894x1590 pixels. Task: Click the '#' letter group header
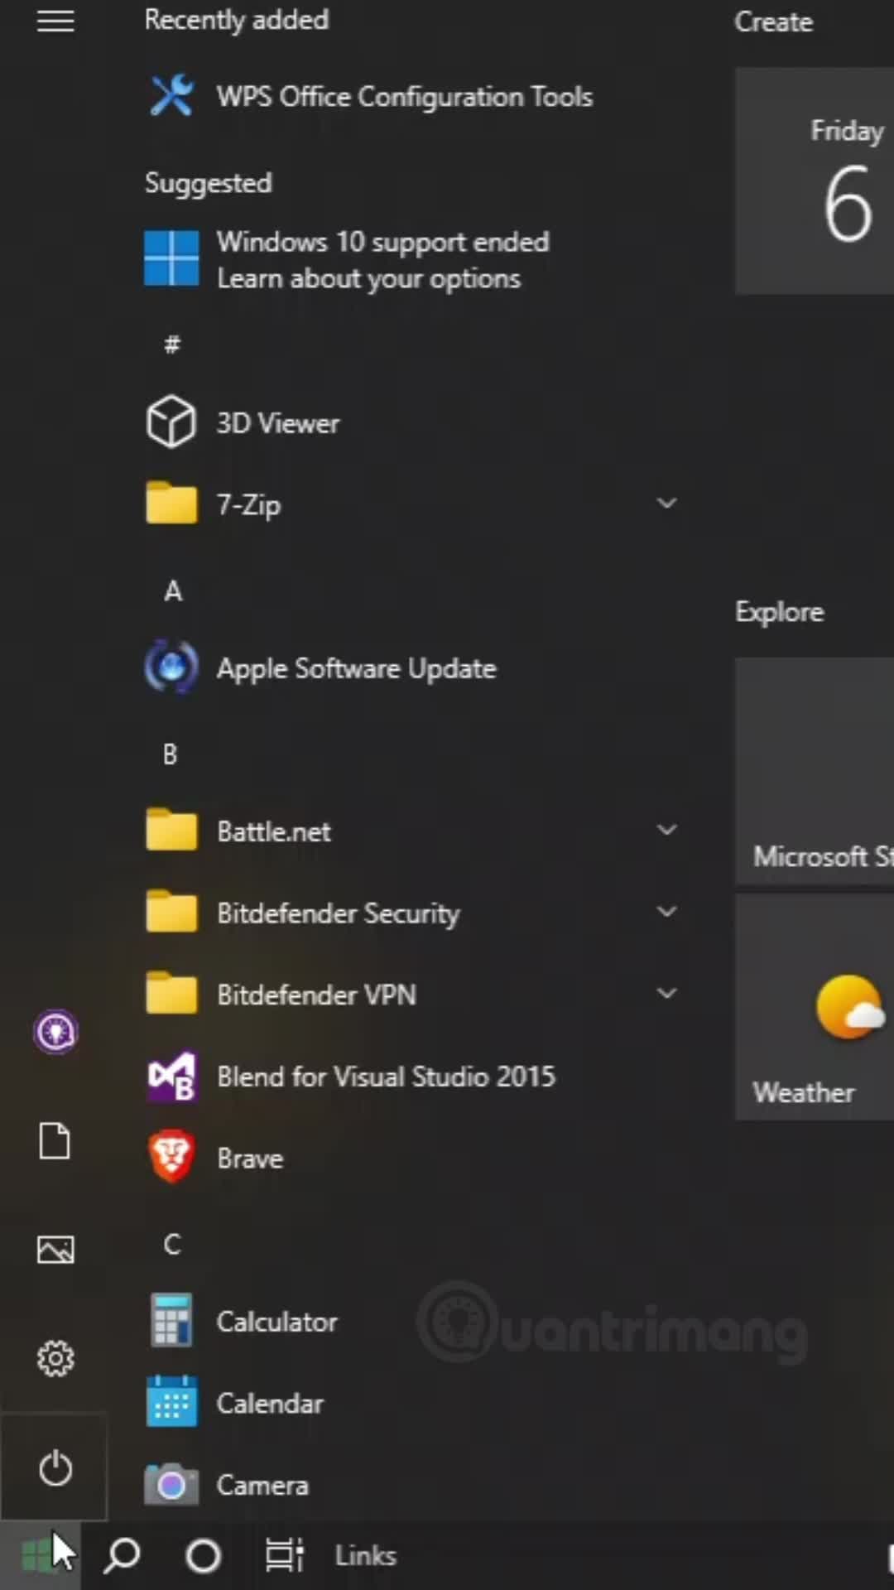[171, 344]
